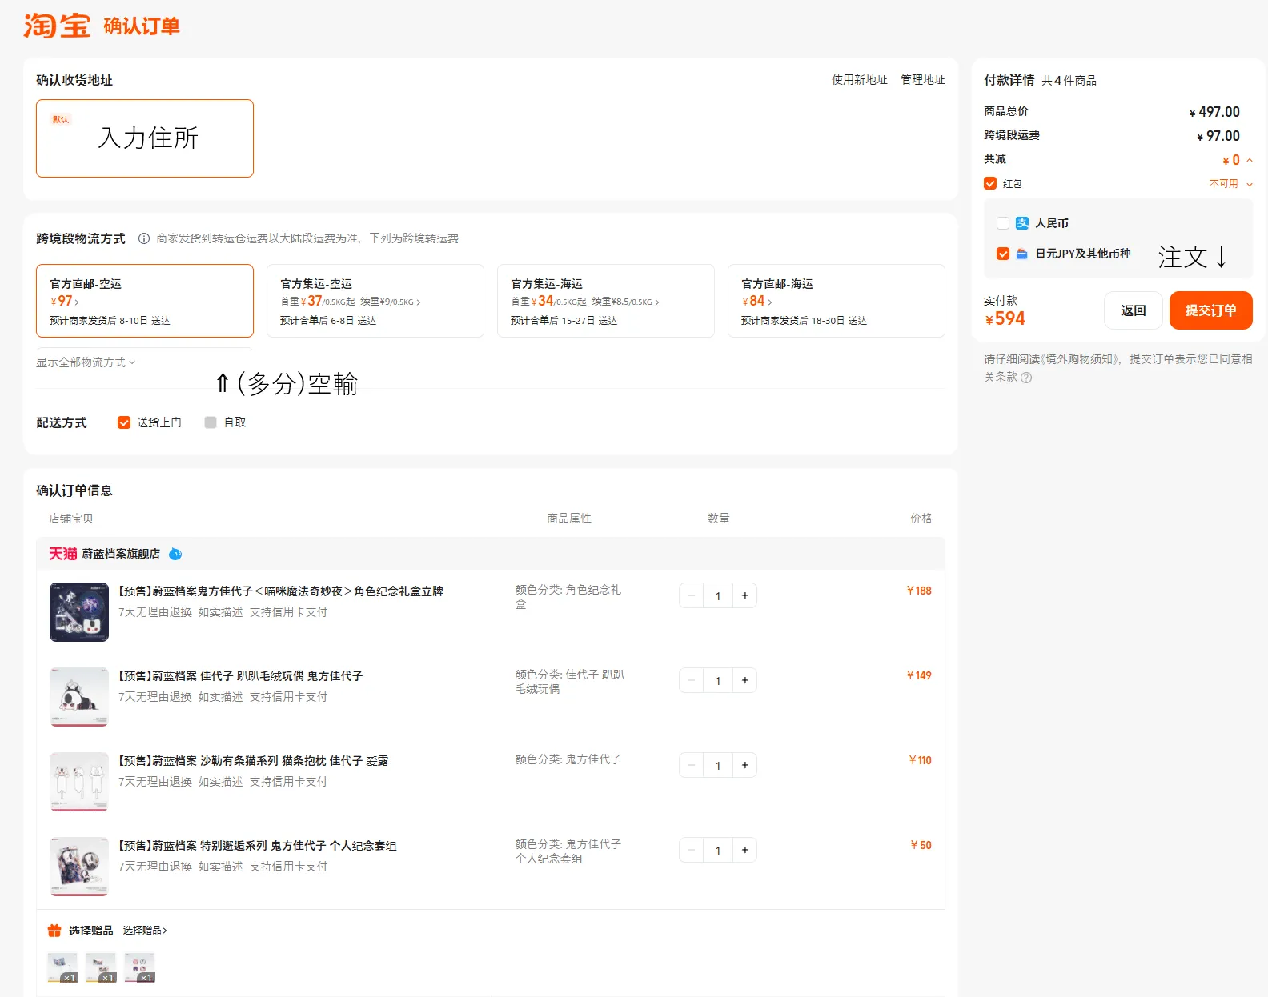Click the gift icon beside 选择赠品
This screenshot has height=997, width=1268.
pyautogui.click(x=54, y=931)
